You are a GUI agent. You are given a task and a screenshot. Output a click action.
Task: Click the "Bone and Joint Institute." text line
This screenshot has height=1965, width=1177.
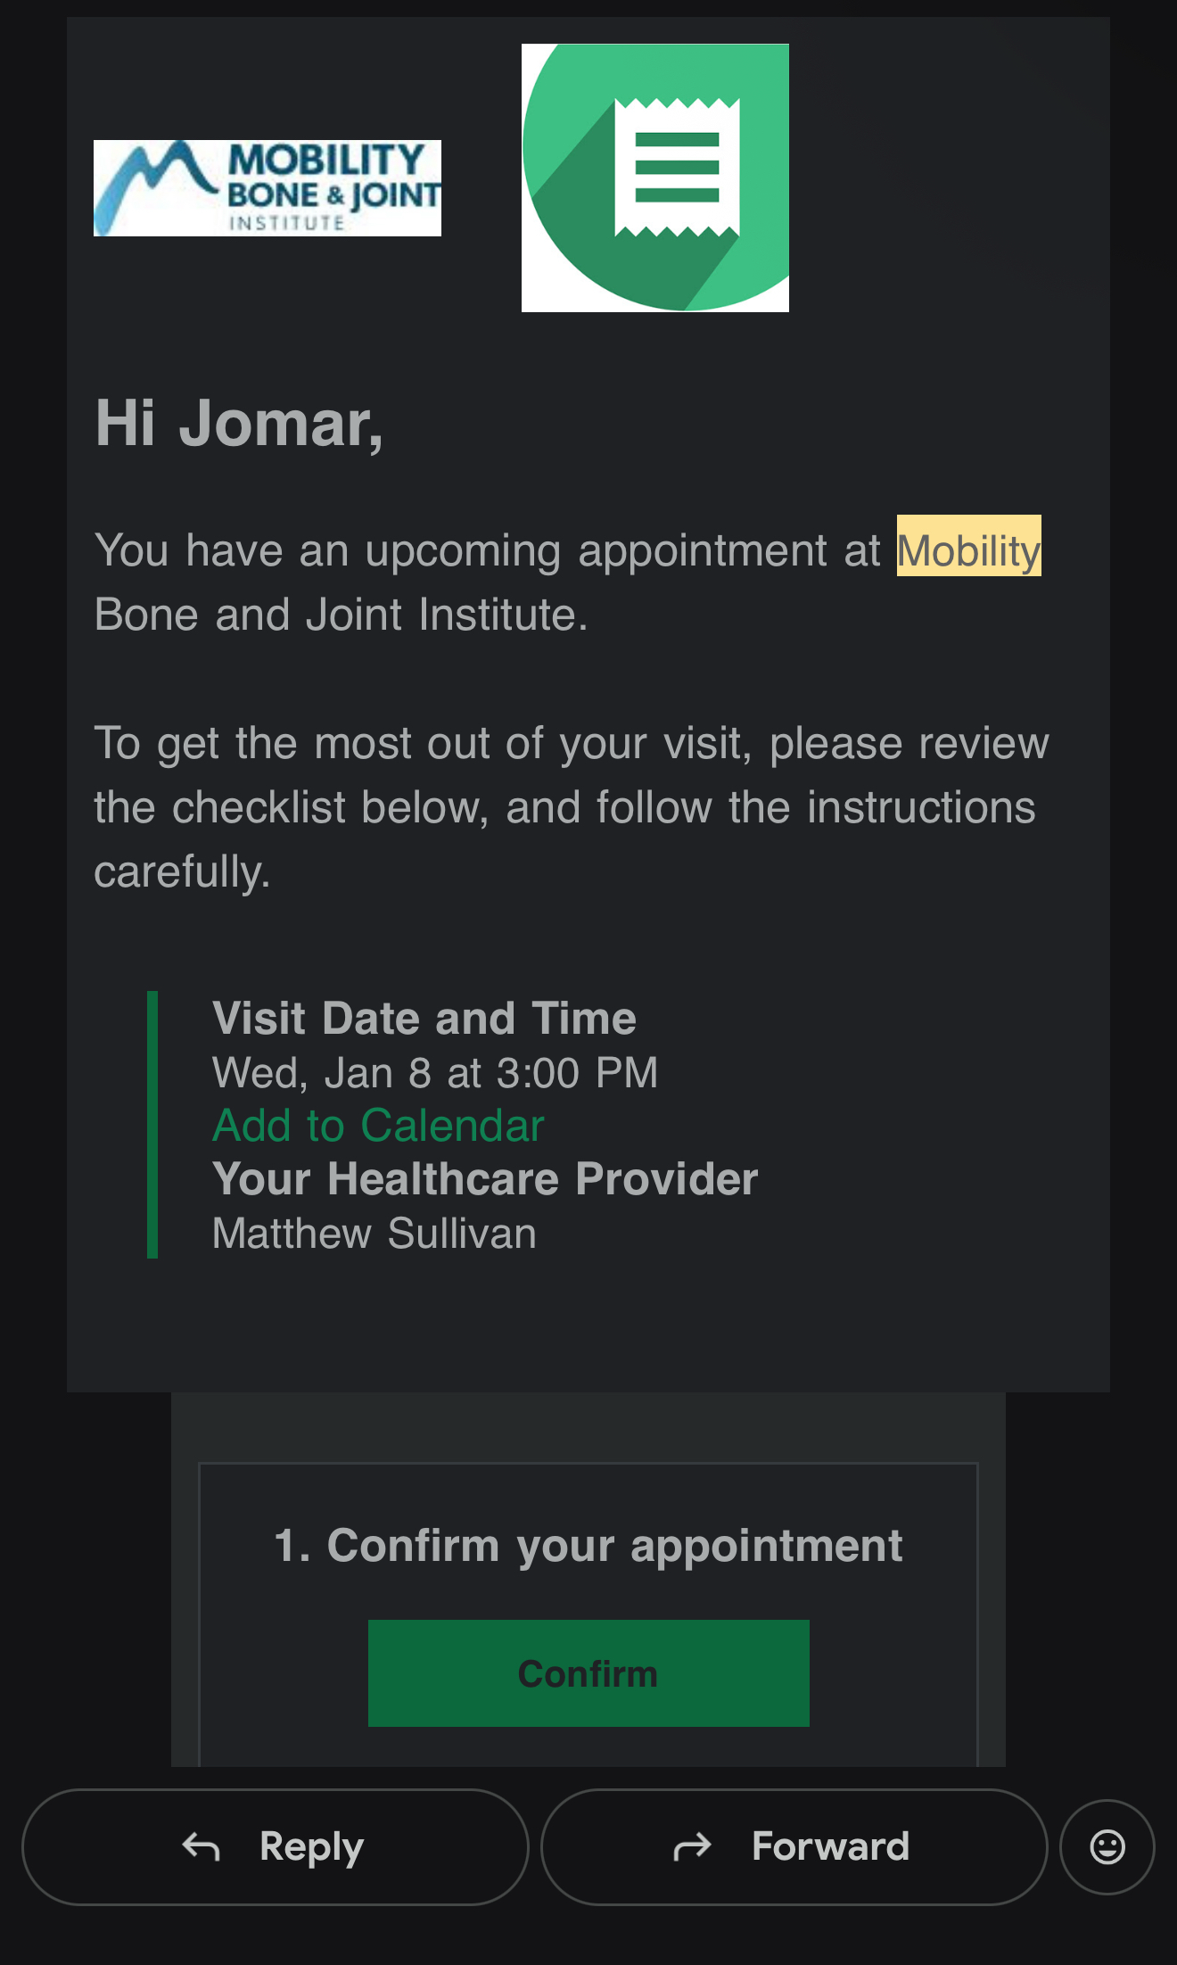click(x=341, y=615)
